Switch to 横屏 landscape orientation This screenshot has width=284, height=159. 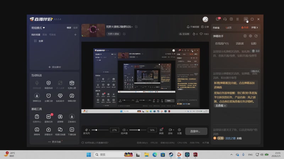coord(69,28)
